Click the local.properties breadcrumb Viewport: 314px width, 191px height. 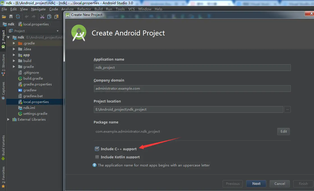pyautogui.click(x=34, y=24)
